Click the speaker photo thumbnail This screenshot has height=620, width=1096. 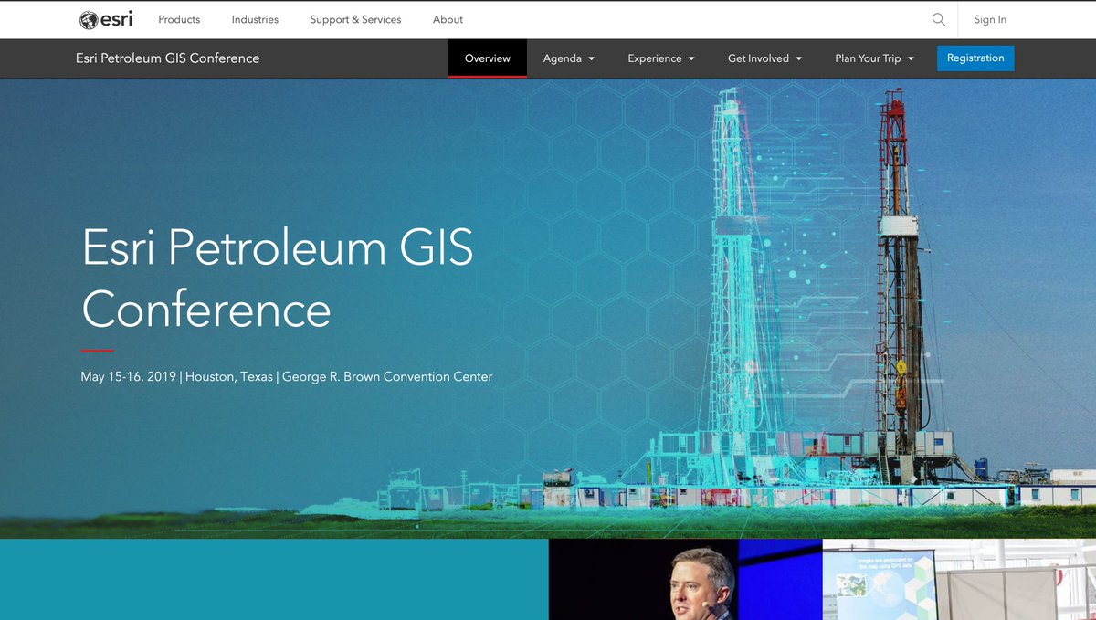coord(686,579)
